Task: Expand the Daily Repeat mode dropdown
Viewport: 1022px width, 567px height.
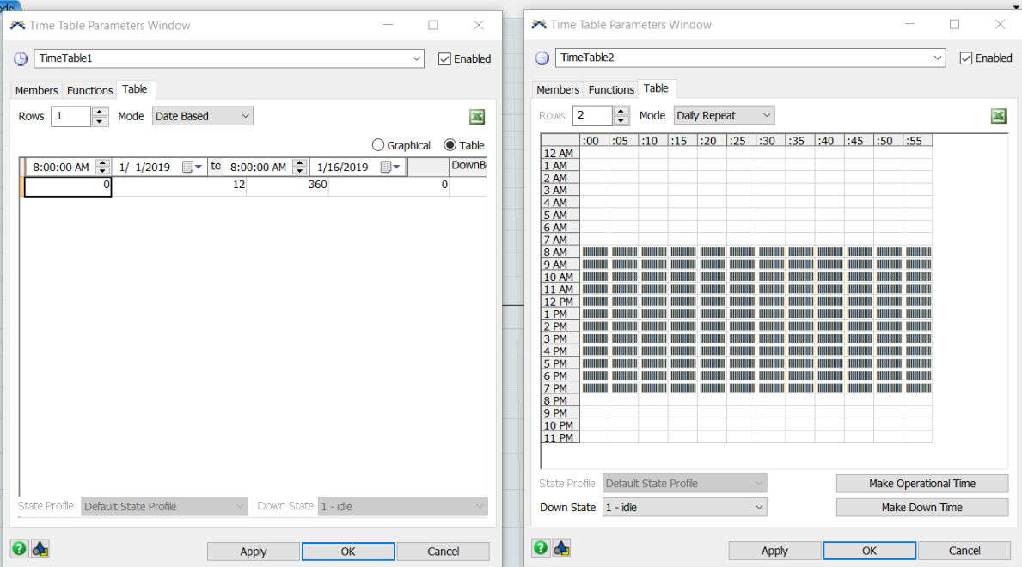Action: pyautogui.click(x=724, y=115)
